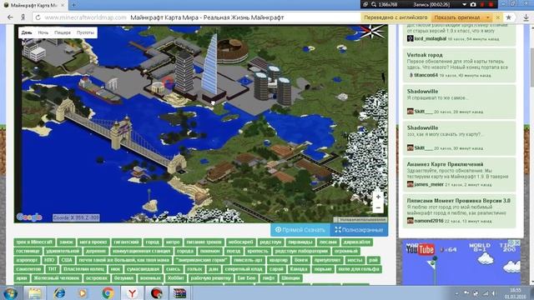Viewport: 534px width, 300px height.
Task: Click the Железный человек tag
Action: click(57, 277)
